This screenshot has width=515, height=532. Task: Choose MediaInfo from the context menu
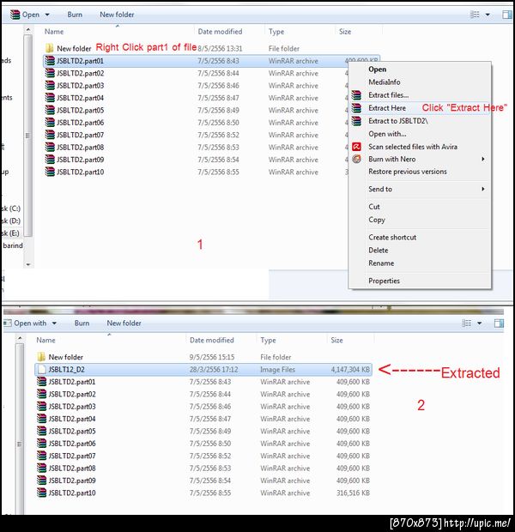click(x=385, y=82)
